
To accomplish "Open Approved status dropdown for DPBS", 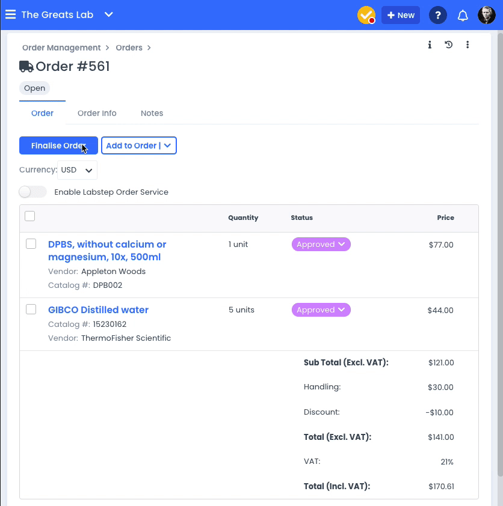I will point(321,245).
